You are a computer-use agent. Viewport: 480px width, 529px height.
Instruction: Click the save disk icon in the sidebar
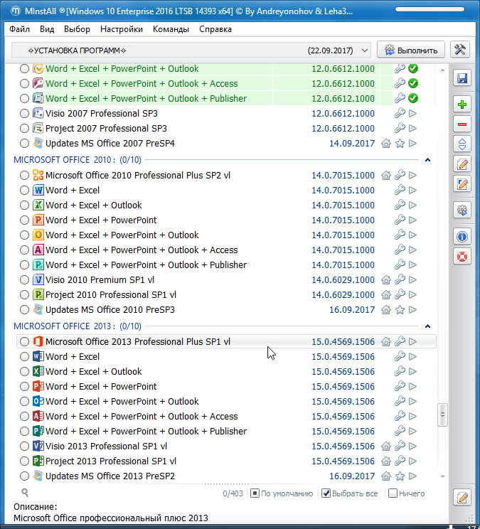click(x=462, y=78)
